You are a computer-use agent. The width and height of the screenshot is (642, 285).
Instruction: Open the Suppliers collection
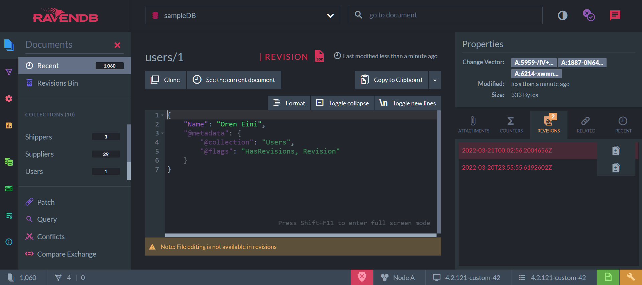(x=73, y=154)
